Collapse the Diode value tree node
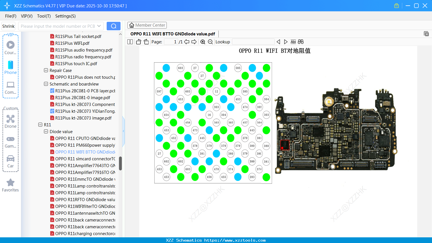The height and width of the screenshot is (243, 432). [x=46, y=131]
